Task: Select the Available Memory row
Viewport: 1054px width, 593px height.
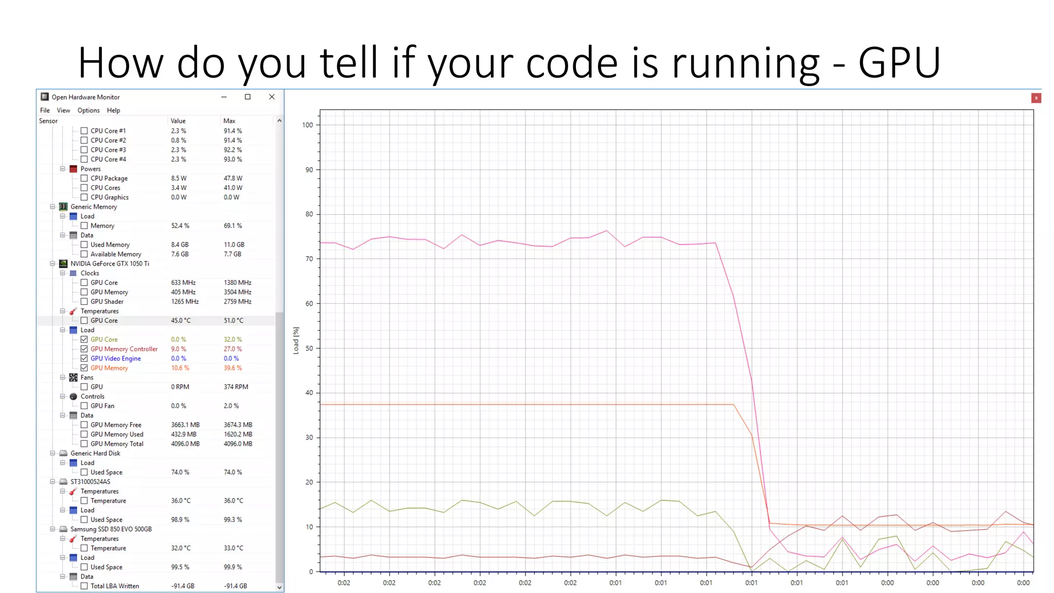Action: pos(156,254)
